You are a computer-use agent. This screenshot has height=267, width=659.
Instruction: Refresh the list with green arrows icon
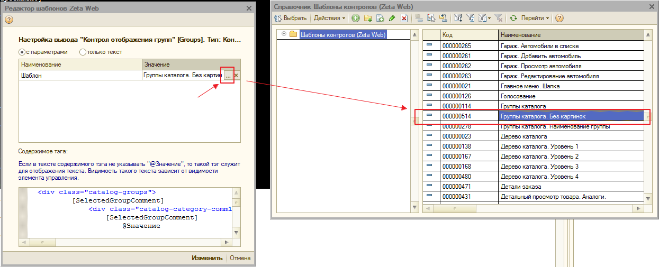click(x=513, y=18)
